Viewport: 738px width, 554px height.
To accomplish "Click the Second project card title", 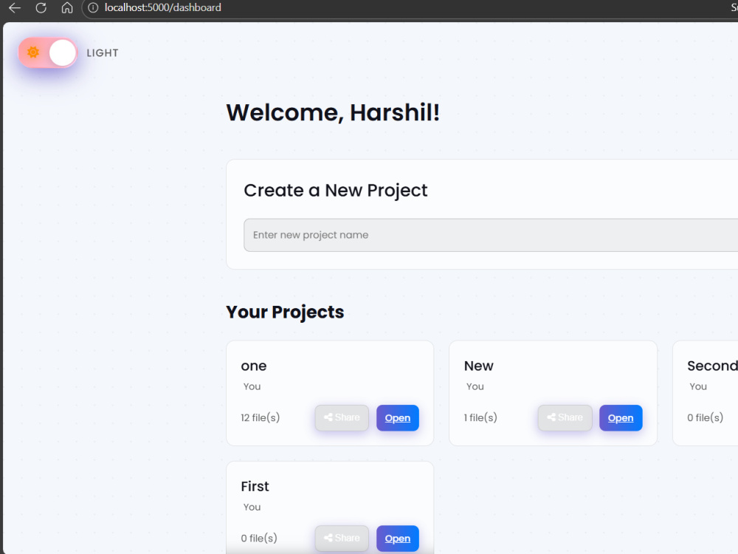I will [713, 366].
